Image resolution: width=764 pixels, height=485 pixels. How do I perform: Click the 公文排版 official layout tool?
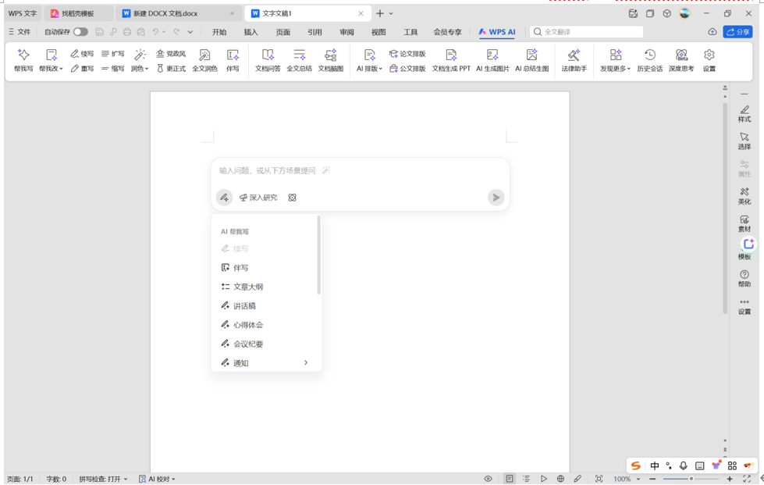point(407,69)
